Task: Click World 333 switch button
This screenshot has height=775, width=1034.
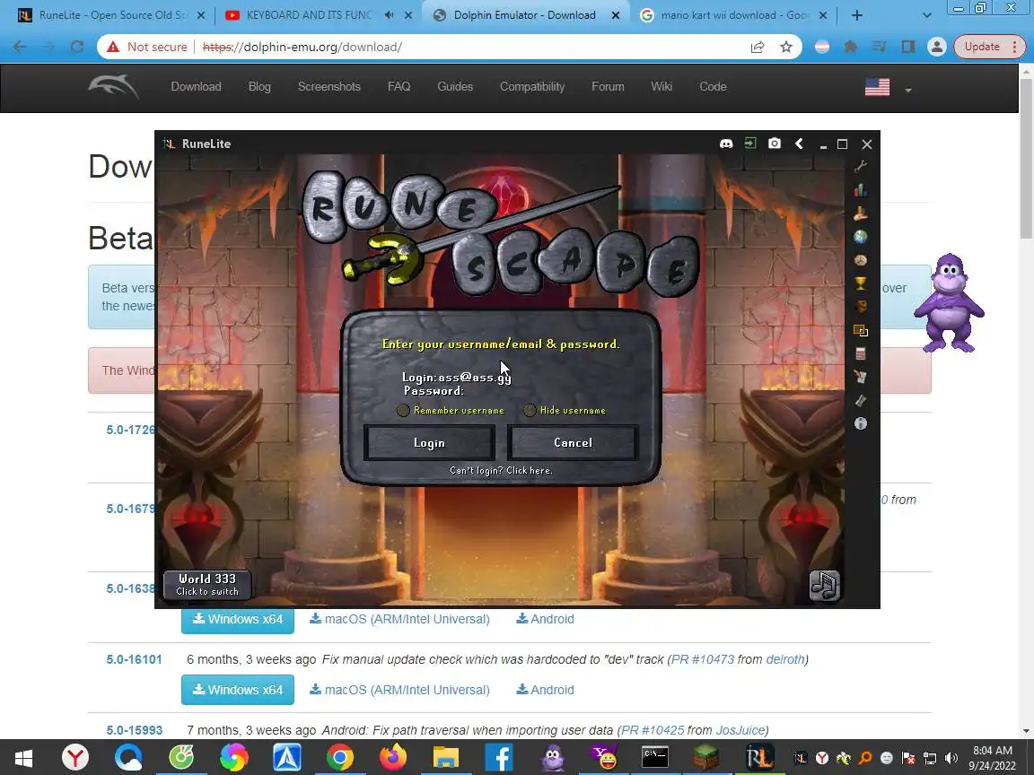Action: click(x=207, y=585)
